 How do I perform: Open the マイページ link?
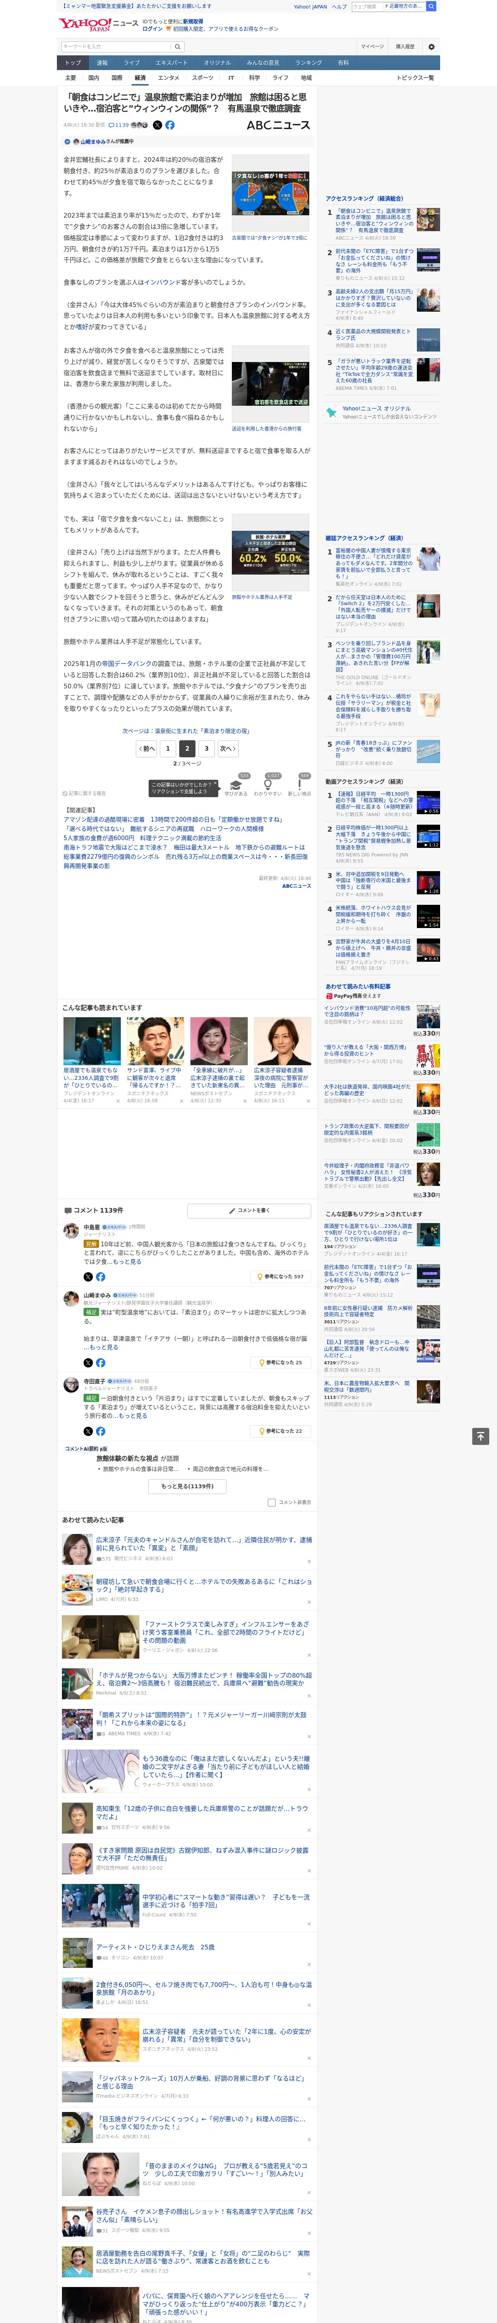pos(372,46)
